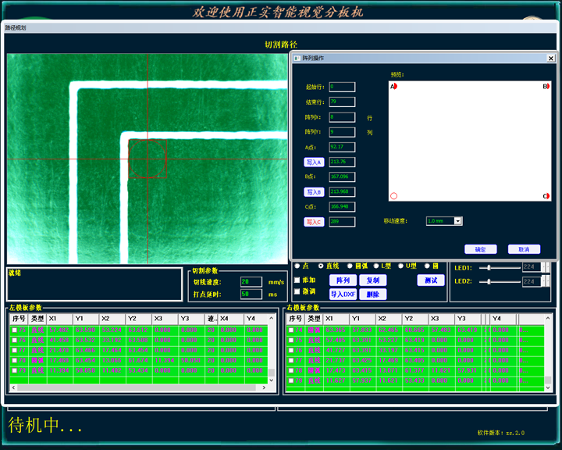The height and width of the screenshot is (450, 562).
Task: Check row 75 in left template table
Action: (x=14, y=330)
